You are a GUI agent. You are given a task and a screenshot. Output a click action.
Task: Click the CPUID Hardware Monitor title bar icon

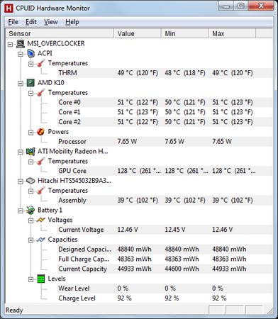tap(9, 9)
